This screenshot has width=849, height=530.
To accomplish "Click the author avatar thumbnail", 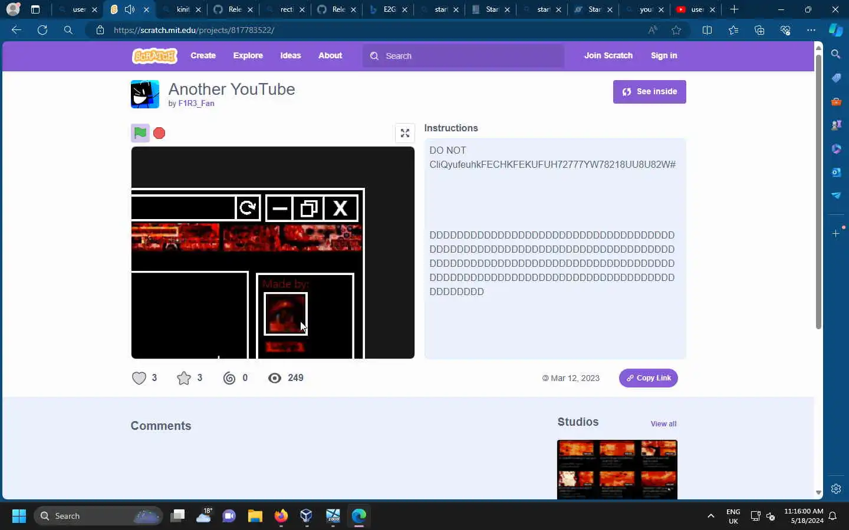I will (x=145, y=94).
